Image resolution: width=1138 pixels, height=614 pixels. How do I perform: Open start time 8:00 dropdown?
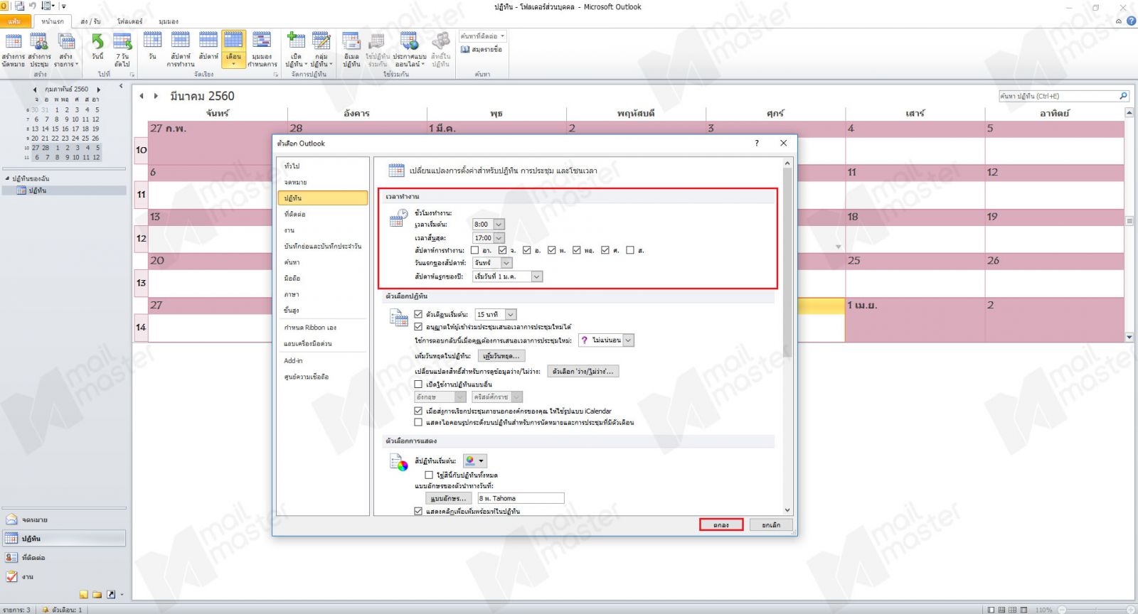point(499,225)
